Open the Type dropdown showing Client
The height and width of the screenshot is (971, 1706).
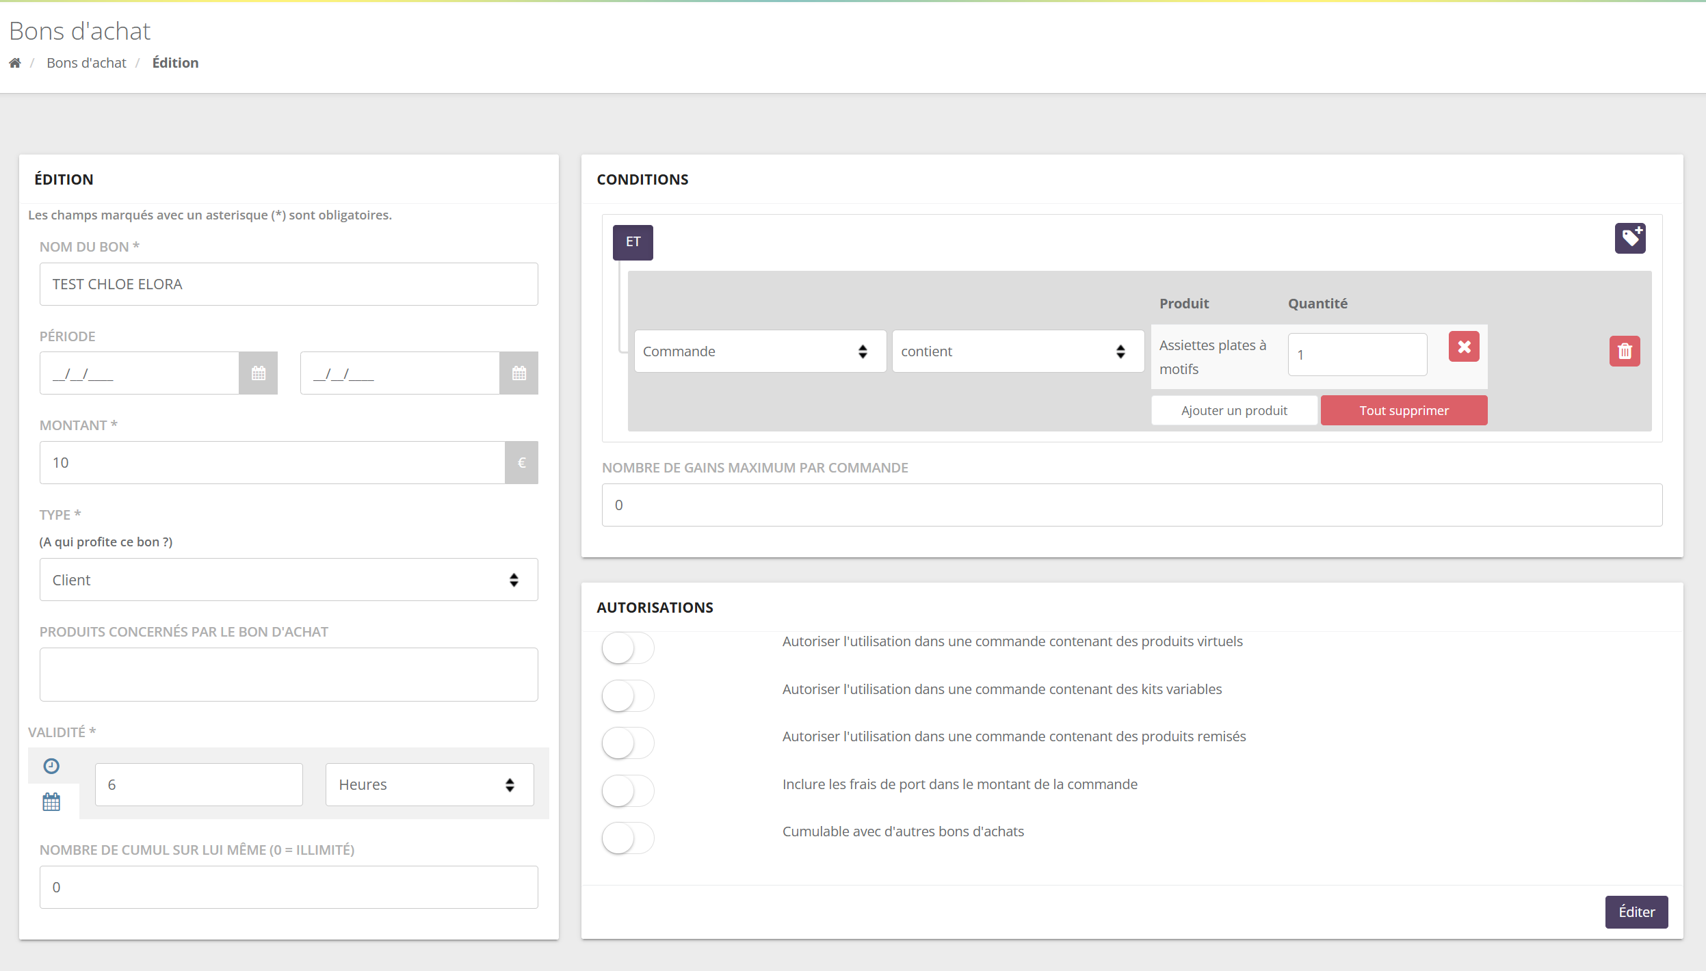tap(289, 580)
